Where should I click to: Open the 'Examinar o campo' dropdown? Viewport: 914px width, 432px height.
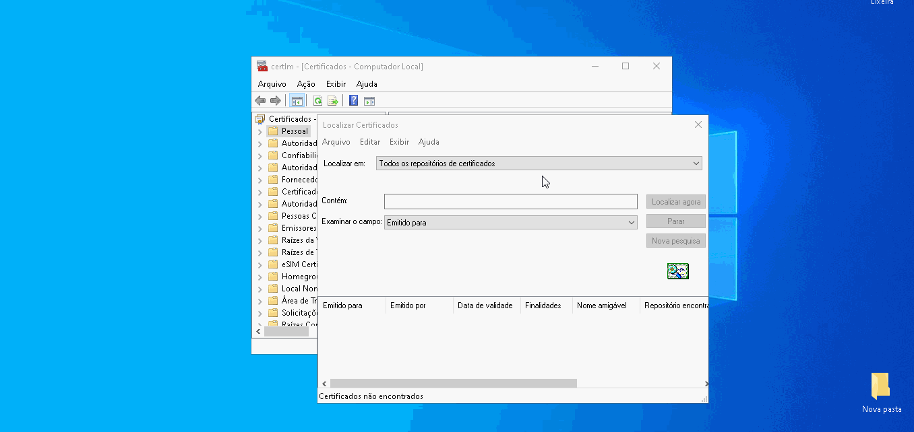(510, 223)
